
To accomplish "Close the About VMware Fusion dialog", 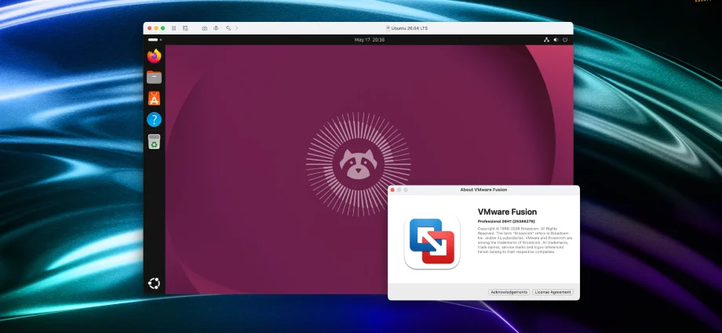I will point(392,190).
